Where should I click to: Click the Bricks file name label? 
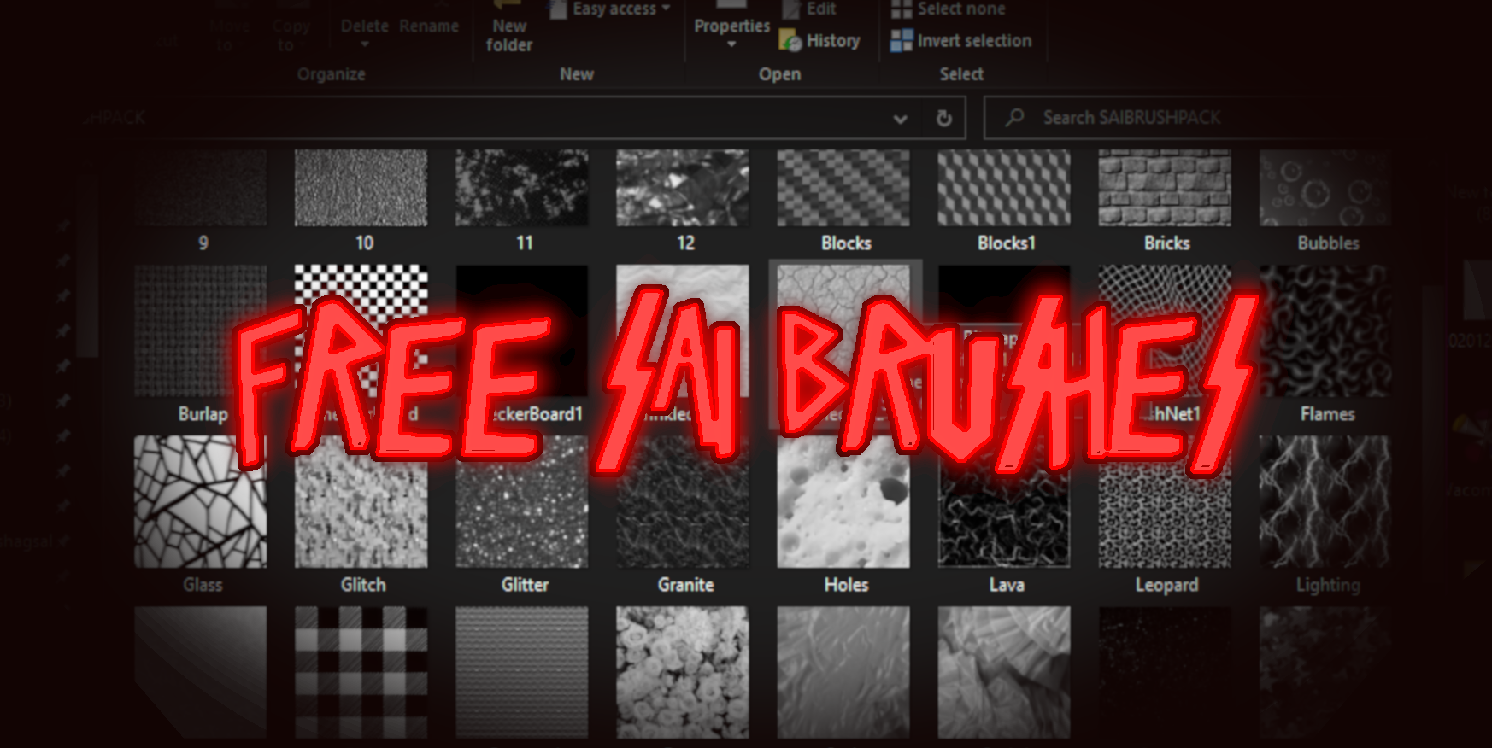[1166, 243]
